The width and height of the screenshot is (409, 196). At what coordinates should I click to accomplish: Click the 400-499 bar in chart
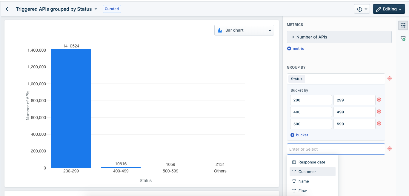tap(121, 167)
